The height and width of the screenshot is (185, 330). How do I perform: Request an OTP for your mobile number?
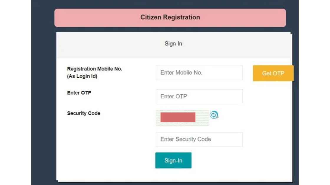[x=273, y=73]
